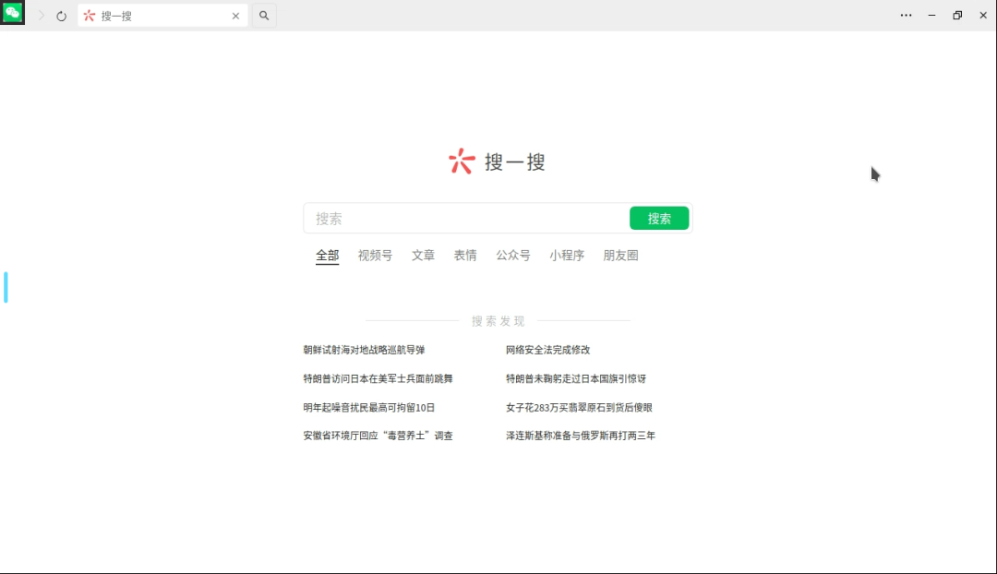Open the more options menu (three dots)

click(x=907, y=15)
